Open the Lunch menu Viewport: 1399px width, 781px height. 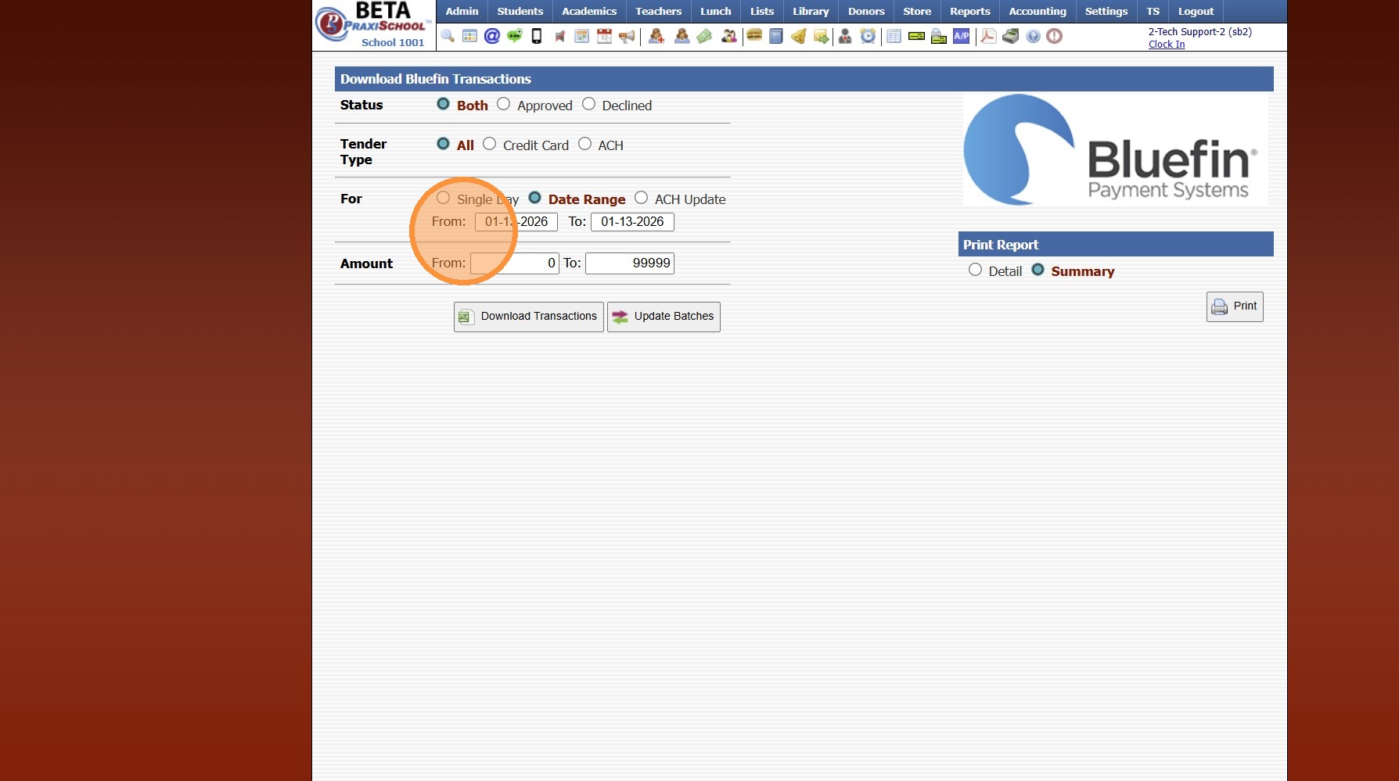[714, 11]
